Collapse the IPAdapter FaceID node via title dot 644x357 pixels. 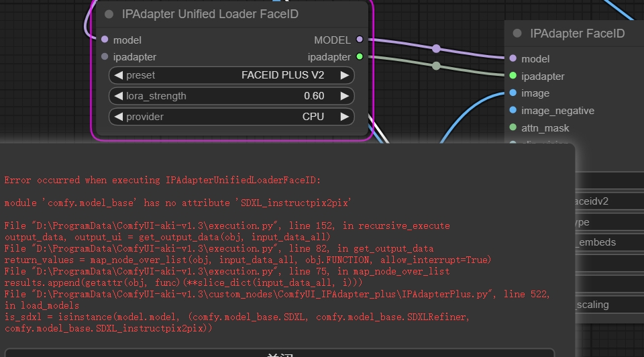(x=517, y=33)
